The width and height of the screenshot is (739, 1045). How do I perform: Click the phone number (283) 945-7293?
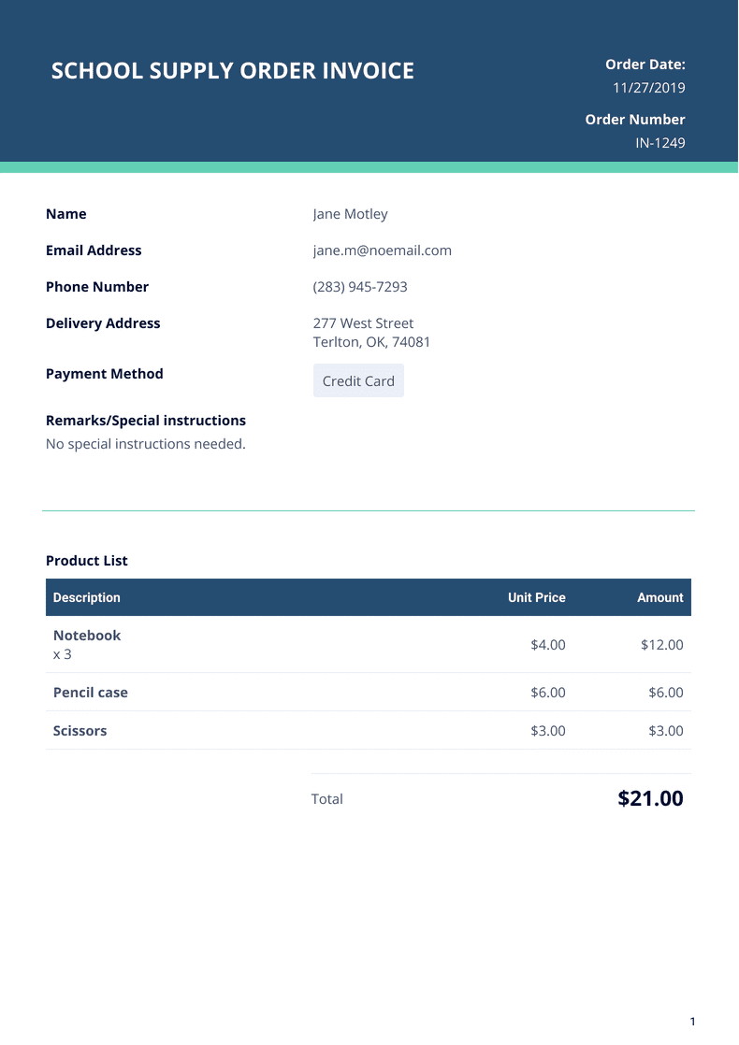[360, 287]
